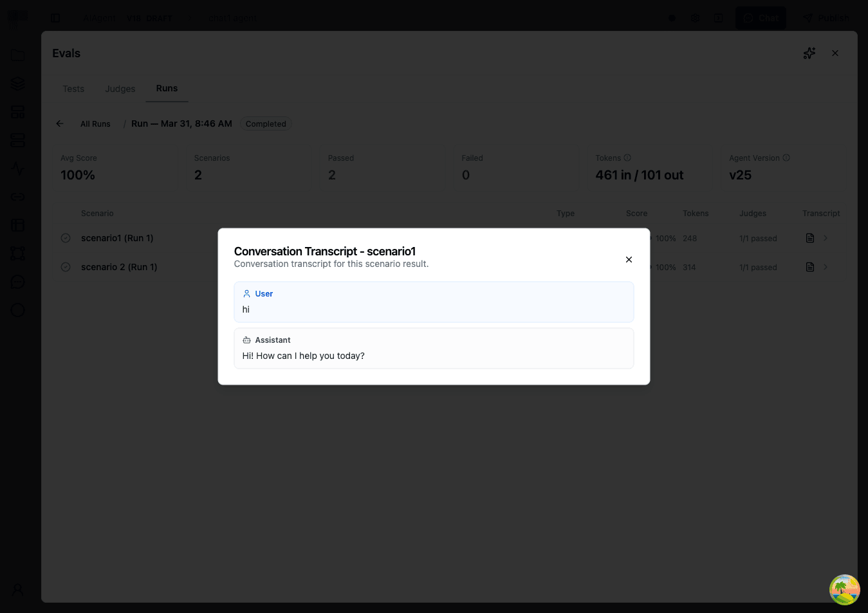Toggle the sidebar panel collapse icon near A.Agent
Screen dimensions: 868x613
point(56,17)
